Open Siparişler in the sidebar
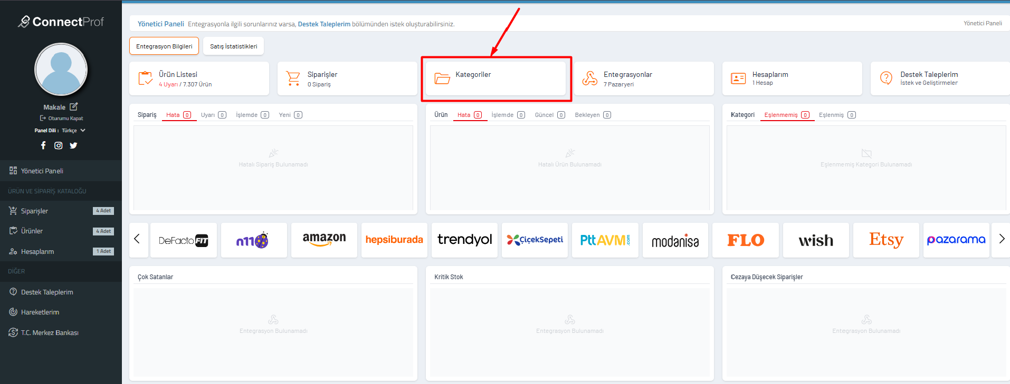The width and height of the screenshot is (1010, 384). (61, 211)
